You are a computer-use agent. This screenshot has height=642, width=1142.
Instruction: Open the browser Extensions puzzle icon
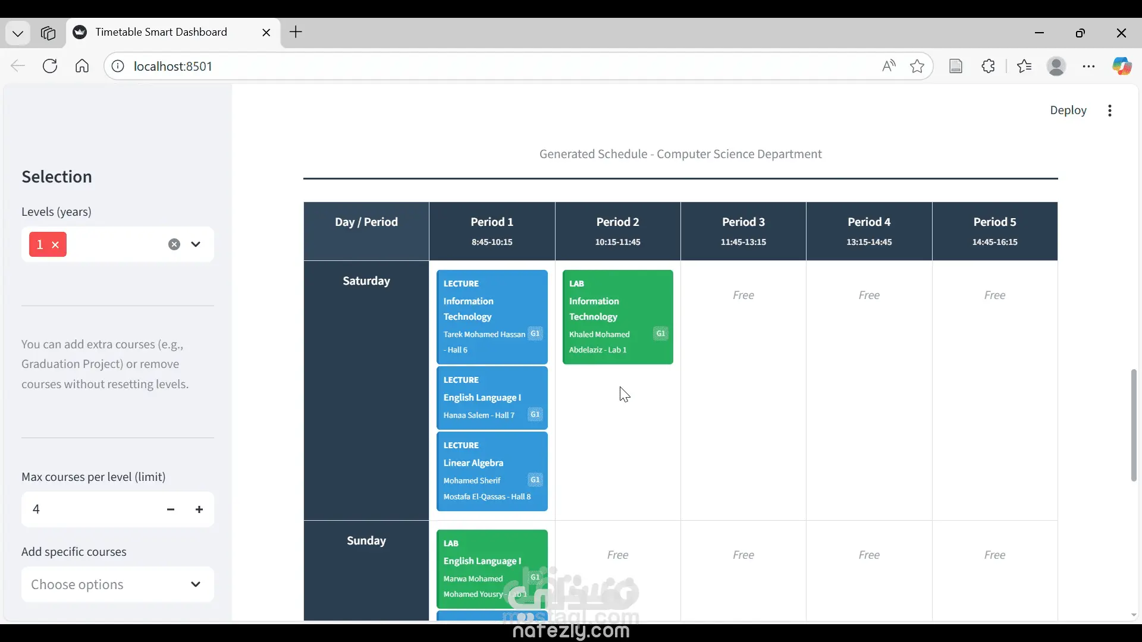tap(988, 66)
